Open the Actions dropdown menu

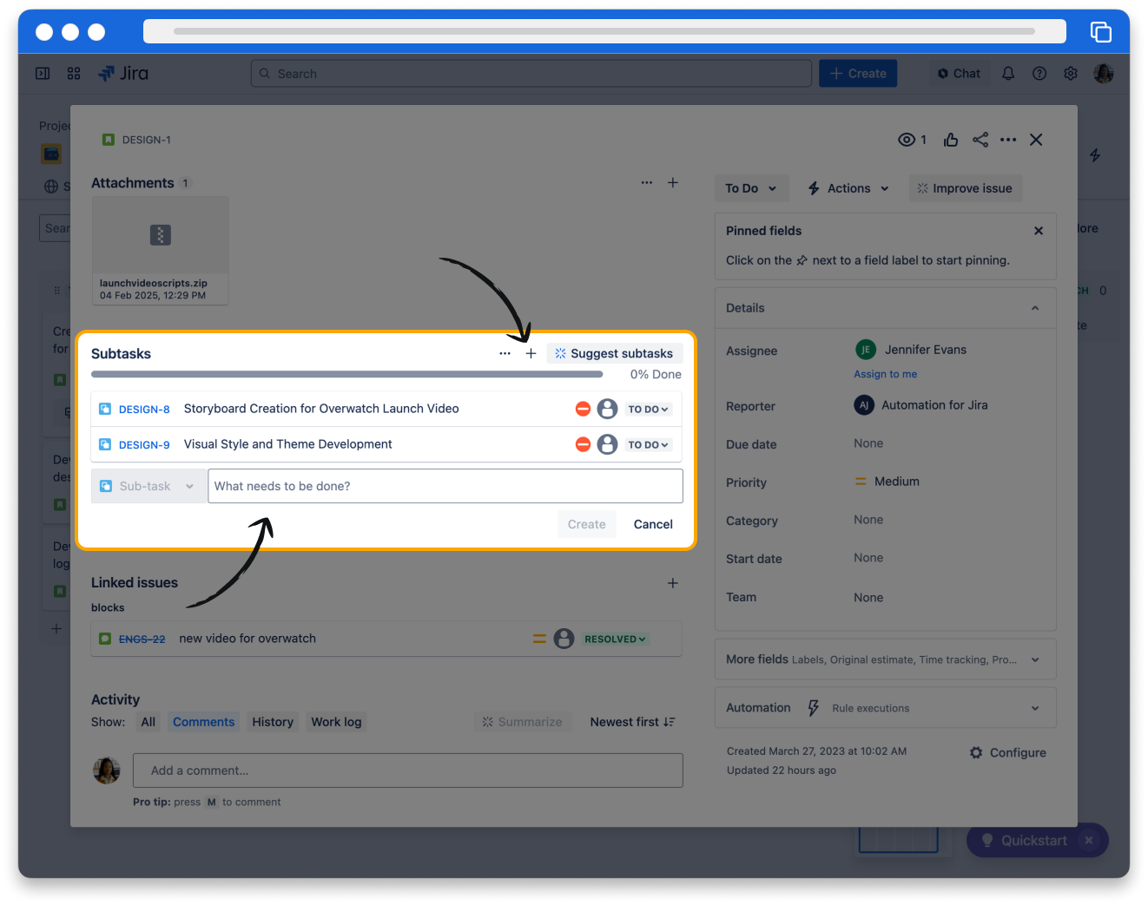pyautogui.click(x=848, y=188)
